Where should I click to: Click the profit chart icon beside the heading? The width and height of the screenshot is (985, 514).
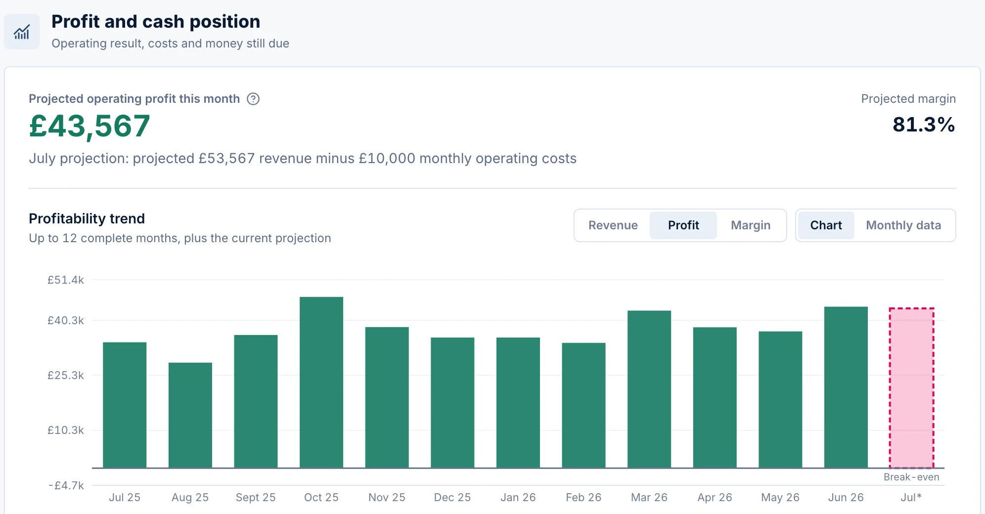[22, 32]
